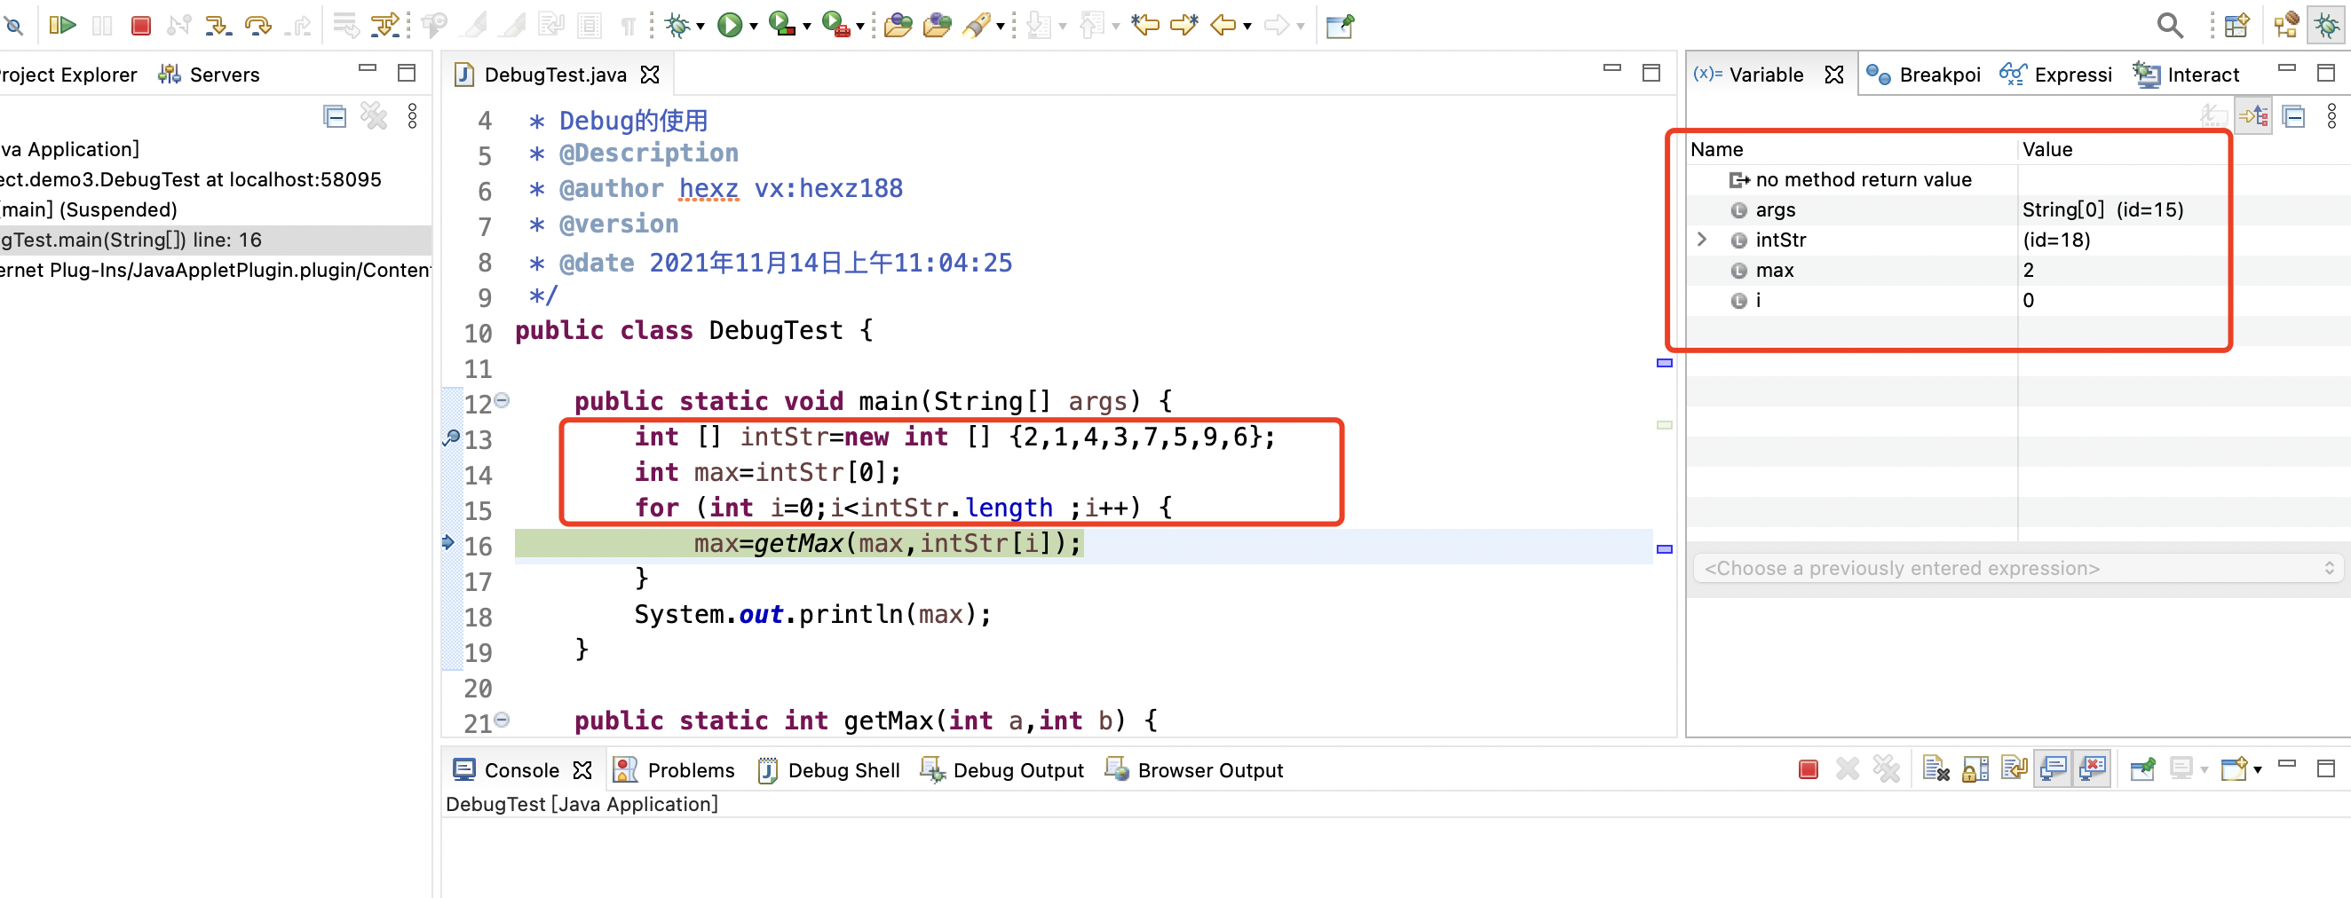Terminate the debug session from the main toolbar
This screenshot has height=898, width=2351.
click(140, 25)
